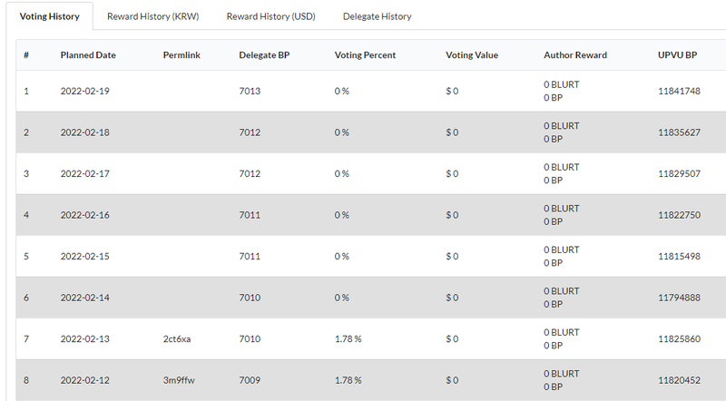
Task: Click the # column header
Action: coord(26,55)
